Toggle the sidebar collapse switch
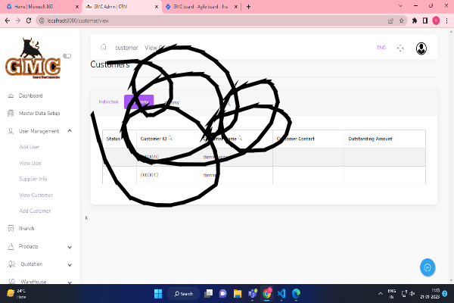This screenshot has height=303, width=454. pos(67,55)
